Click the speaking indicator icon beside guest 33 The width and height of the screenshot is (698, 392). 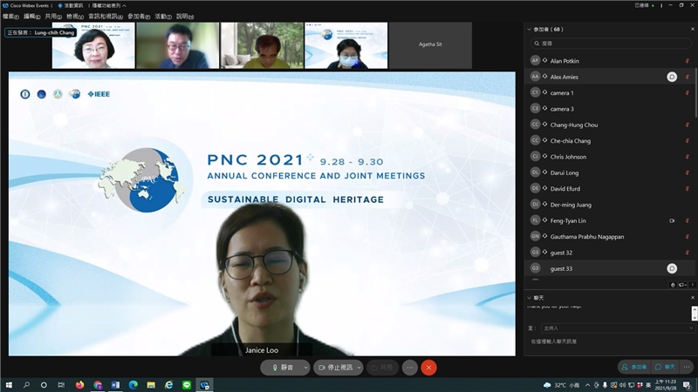[x=672, y=268]
